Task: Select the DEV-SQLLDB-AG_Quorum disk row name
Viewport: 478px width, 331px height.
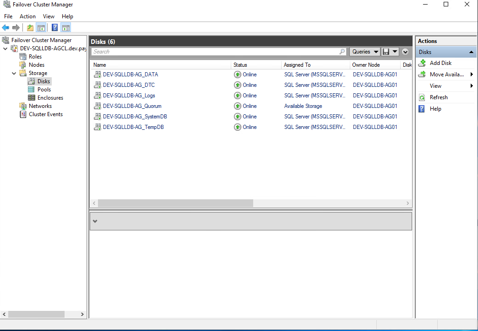Action: coord(132,106)
